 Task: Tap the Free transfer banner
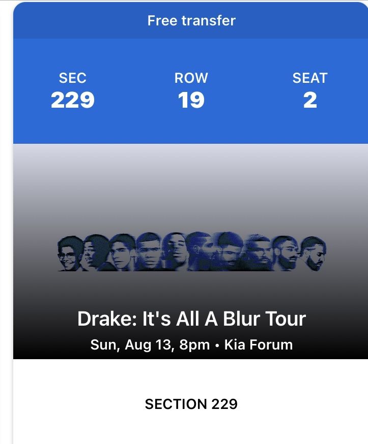(191, 21)
